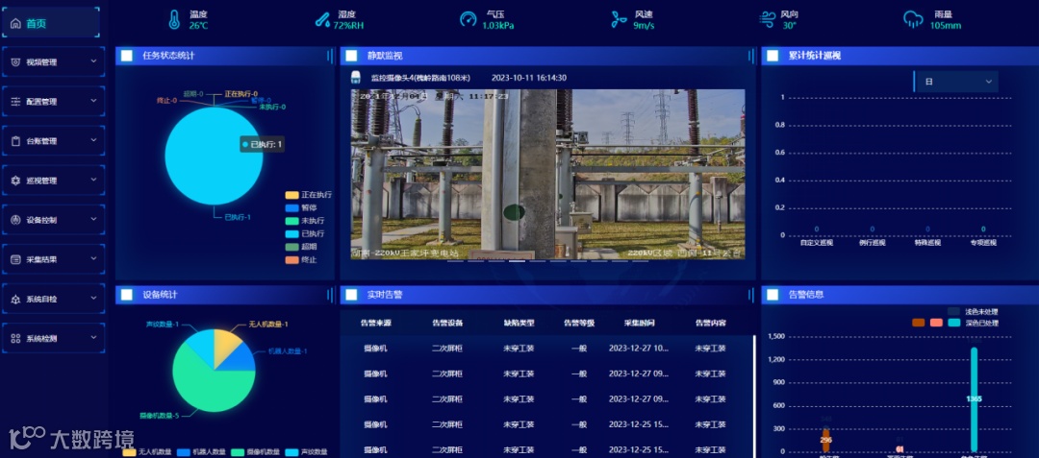Click the cyan 深色已处理 legend swatch

coord(954,323)
